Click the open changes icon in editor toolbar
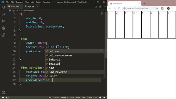Image resolution: width=176 pixels, height=99 pixels. click(x=96, y=7)
